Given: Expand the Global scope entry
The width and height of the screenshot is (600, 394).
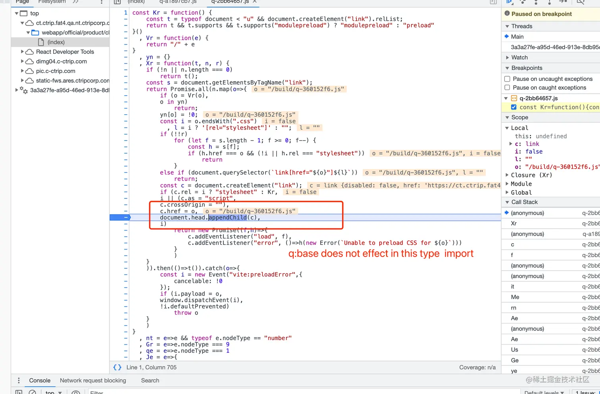Looking at the screenshot, I should point(507,192).
